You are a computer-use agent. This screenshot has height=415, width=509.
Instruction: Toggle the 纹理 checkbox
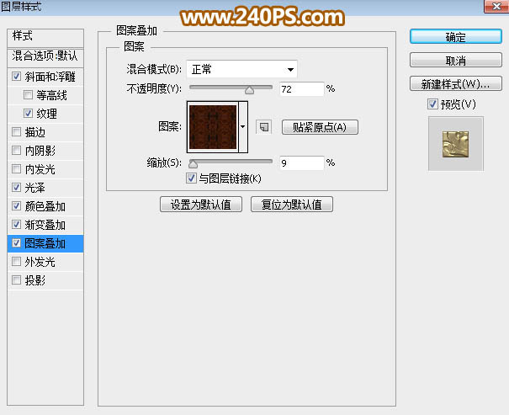28,114
